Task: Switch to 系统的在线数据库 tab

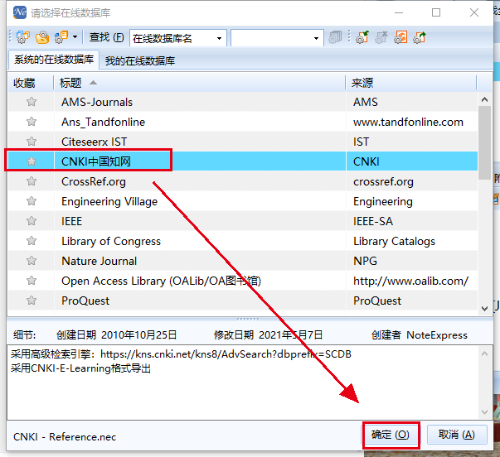Action: [x=54, y=60]
